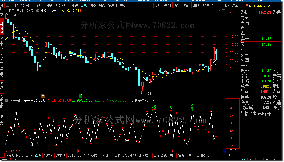Click the red R badge beside the stock code
The image size is (284, 162).
coord(247,5)
